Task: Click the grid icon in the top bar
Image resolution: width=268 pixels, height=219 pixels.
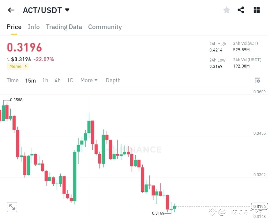Action: (257, 10)
